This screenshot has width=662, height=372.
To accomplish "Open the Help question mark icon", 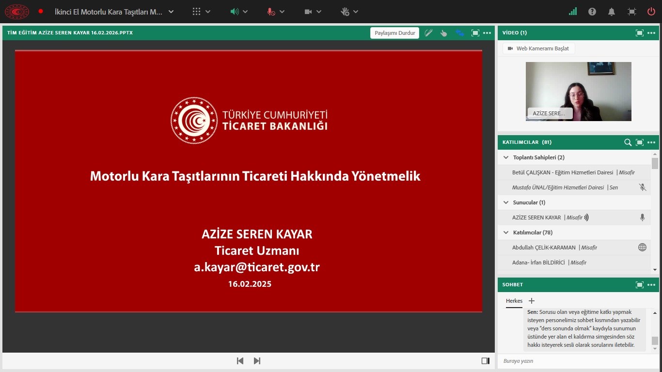I will pos(592,12).
